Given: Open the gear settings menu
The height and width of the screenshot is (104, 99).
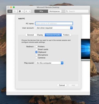Looking at the screenshot, I should pos(20,11).
